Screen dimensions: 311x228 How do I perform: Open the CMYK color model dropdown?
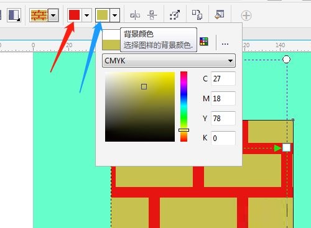pyautogui.click(x=169, y=61)
